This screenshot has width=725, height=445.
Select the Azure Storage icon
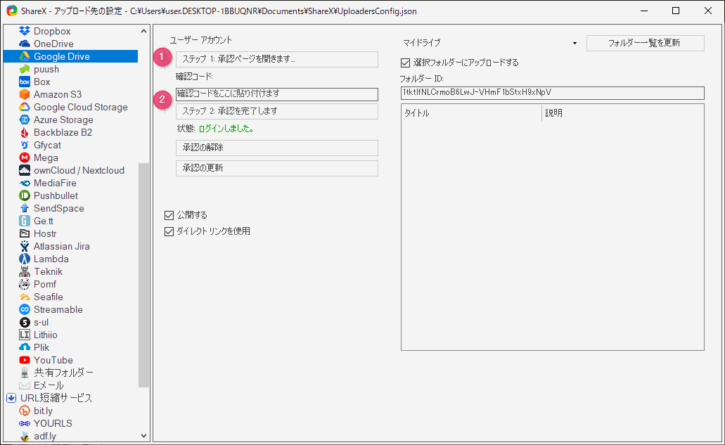pos(25,120)
